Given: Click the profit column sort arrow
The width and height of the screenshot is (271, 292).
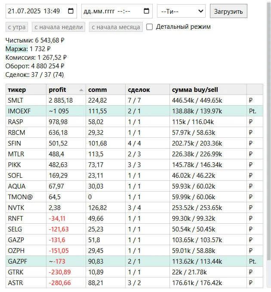Looking at the screenshot, I should (x=81, y=90).
